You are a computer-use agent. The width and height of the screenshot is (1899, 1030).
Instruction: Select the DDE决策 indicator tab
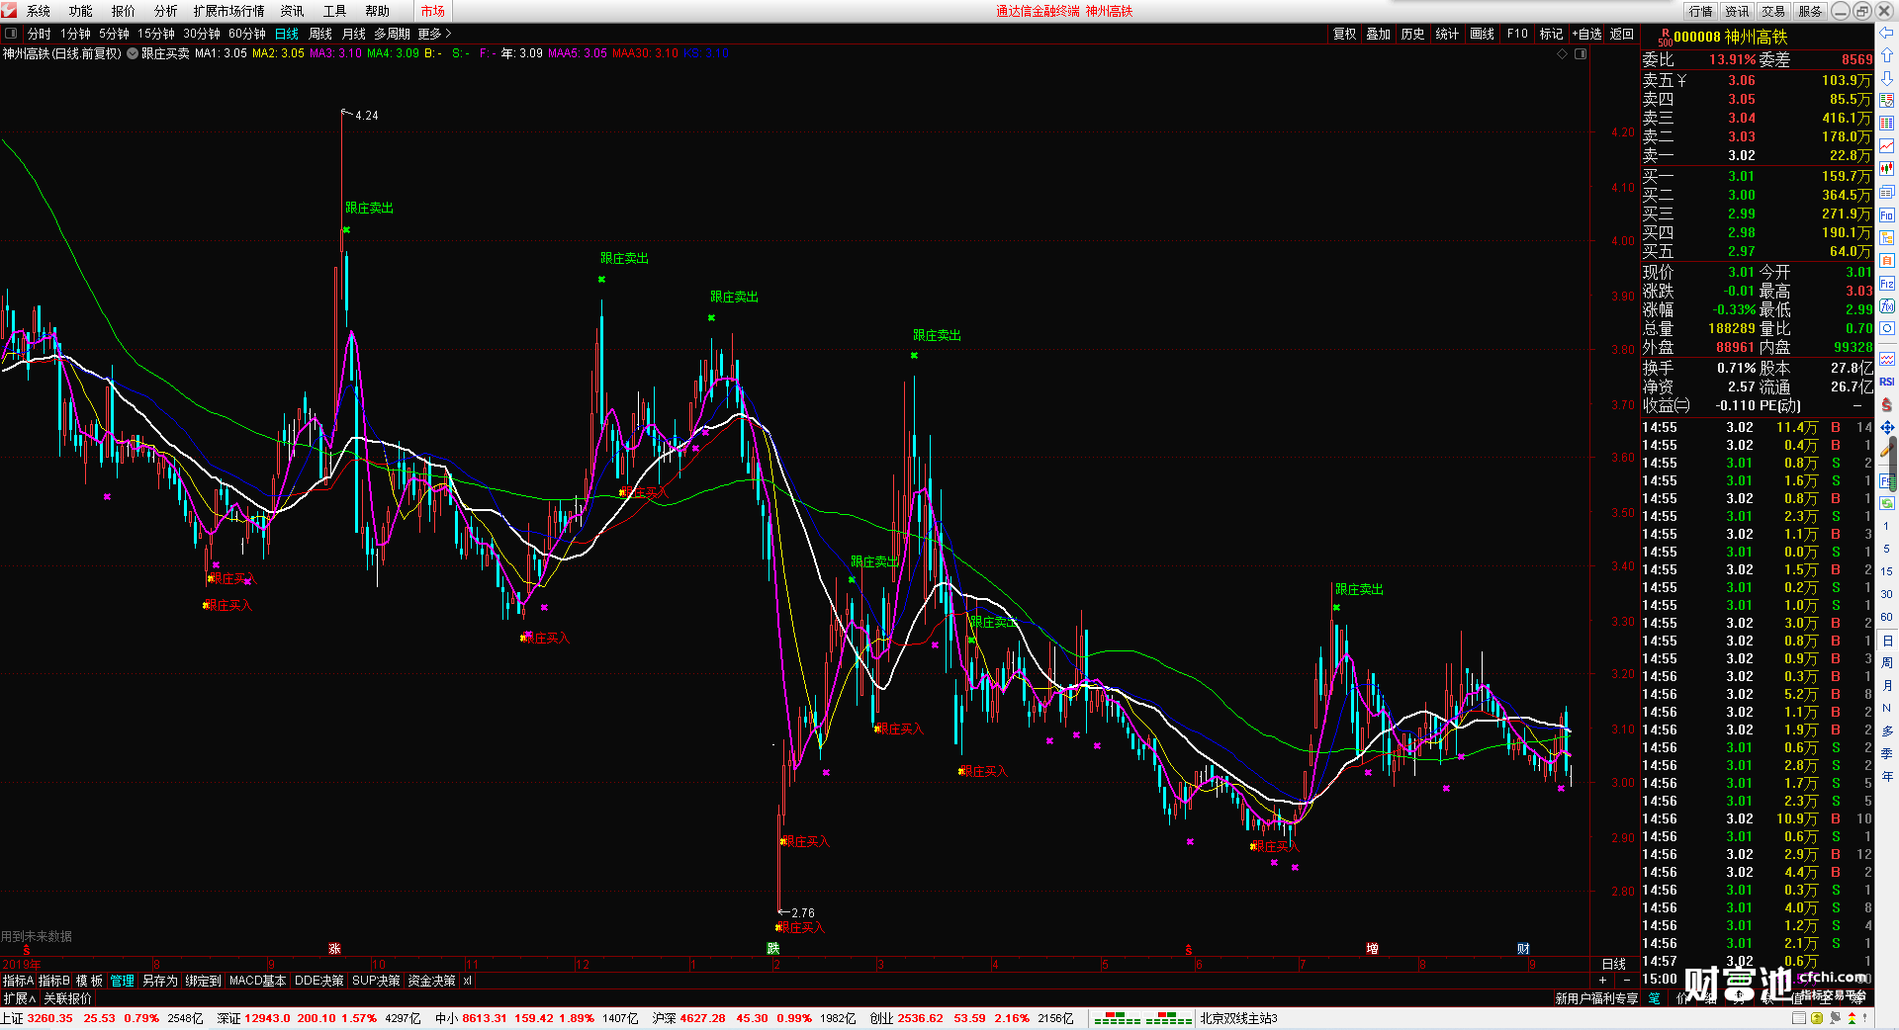point(318,981)
